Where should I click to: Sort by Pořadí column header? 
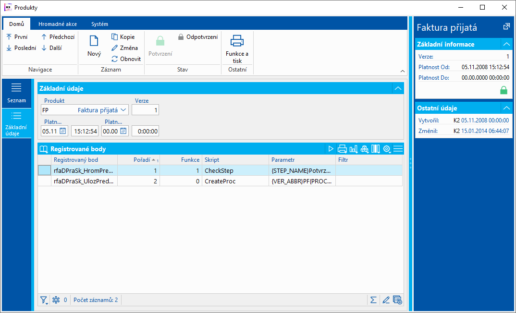click(x=138, y=160)
